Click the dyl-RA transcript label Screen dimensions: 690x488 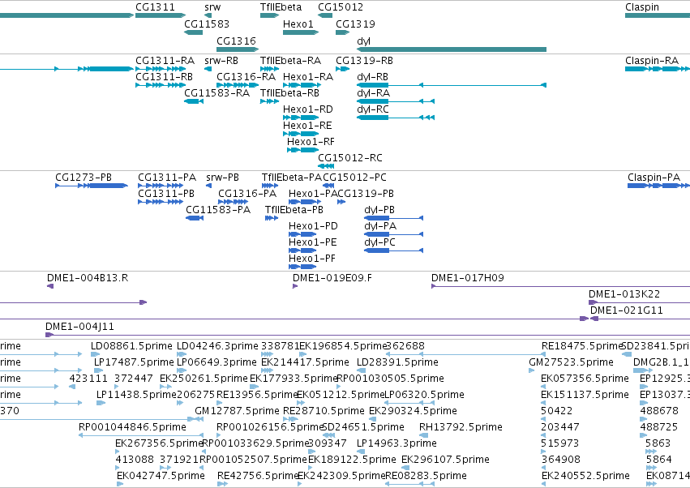[x=373, y=93]
